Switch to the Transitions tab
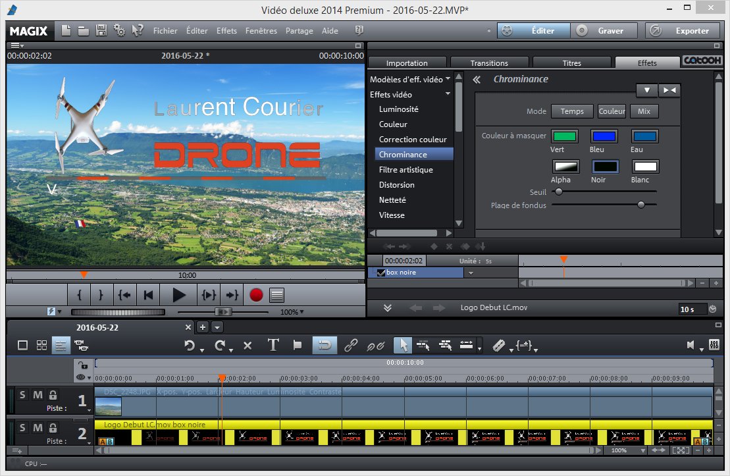 pyautogui.click(x=489, y=63)
